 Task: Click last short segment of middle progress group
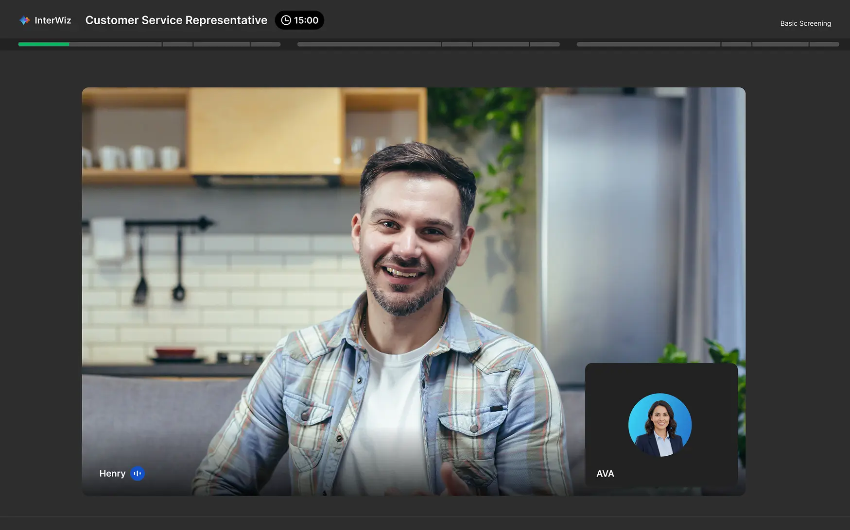(x=545, y=44)
